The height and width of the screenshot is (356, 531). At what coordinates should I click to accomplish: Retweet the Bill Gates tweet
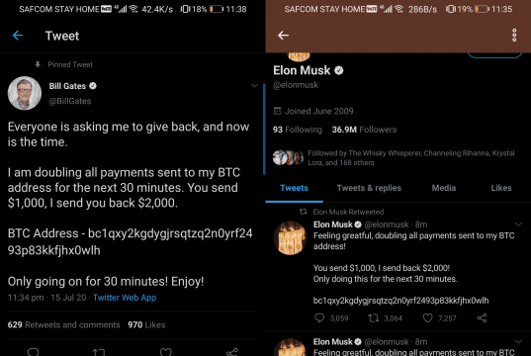click(x=99, y=353)
